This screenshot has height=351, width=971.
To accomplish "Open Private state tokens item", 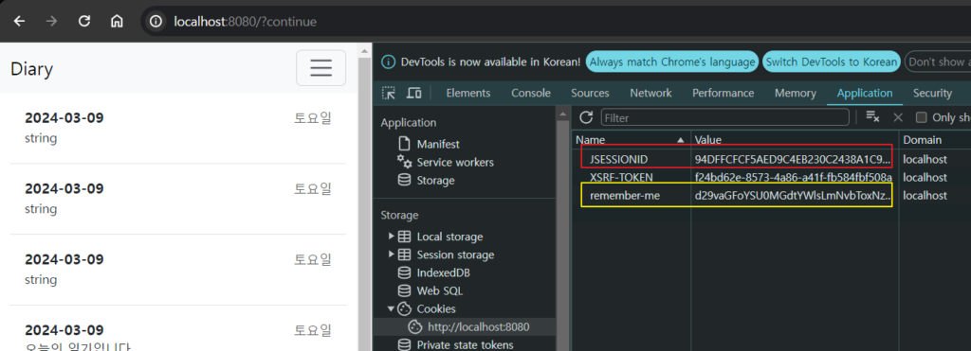I will tap(465, 344).
